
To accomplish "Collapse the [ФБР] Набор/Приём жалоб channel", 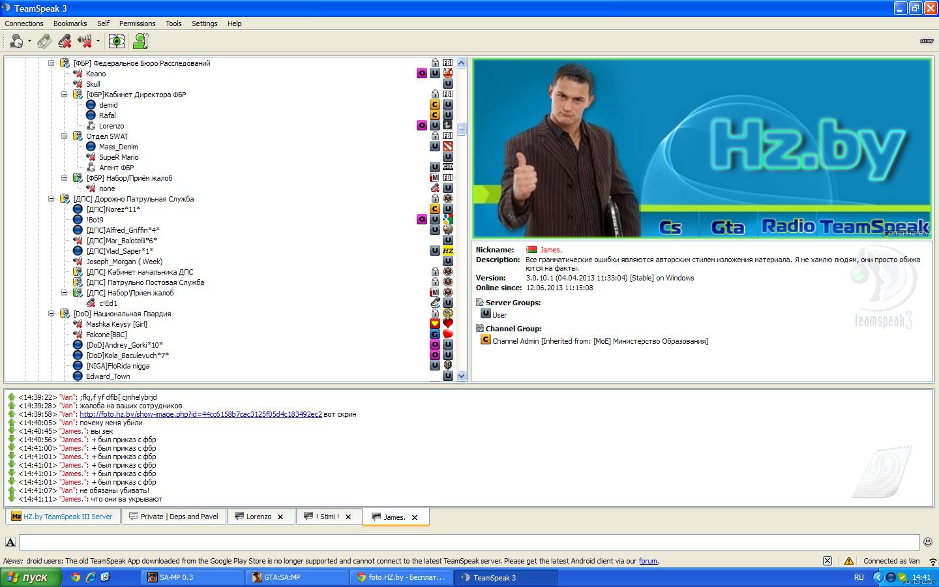I will click(x=65, y=178).
